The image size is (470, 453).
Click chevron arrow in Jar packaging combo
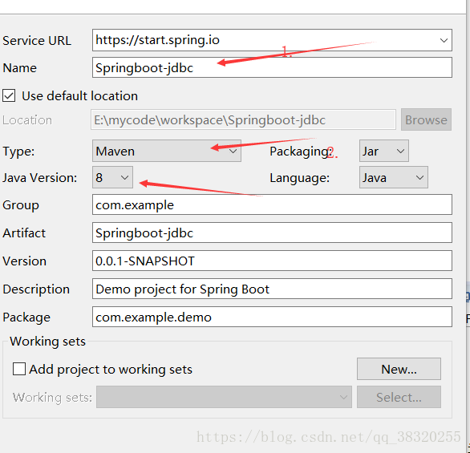[400, 151]
